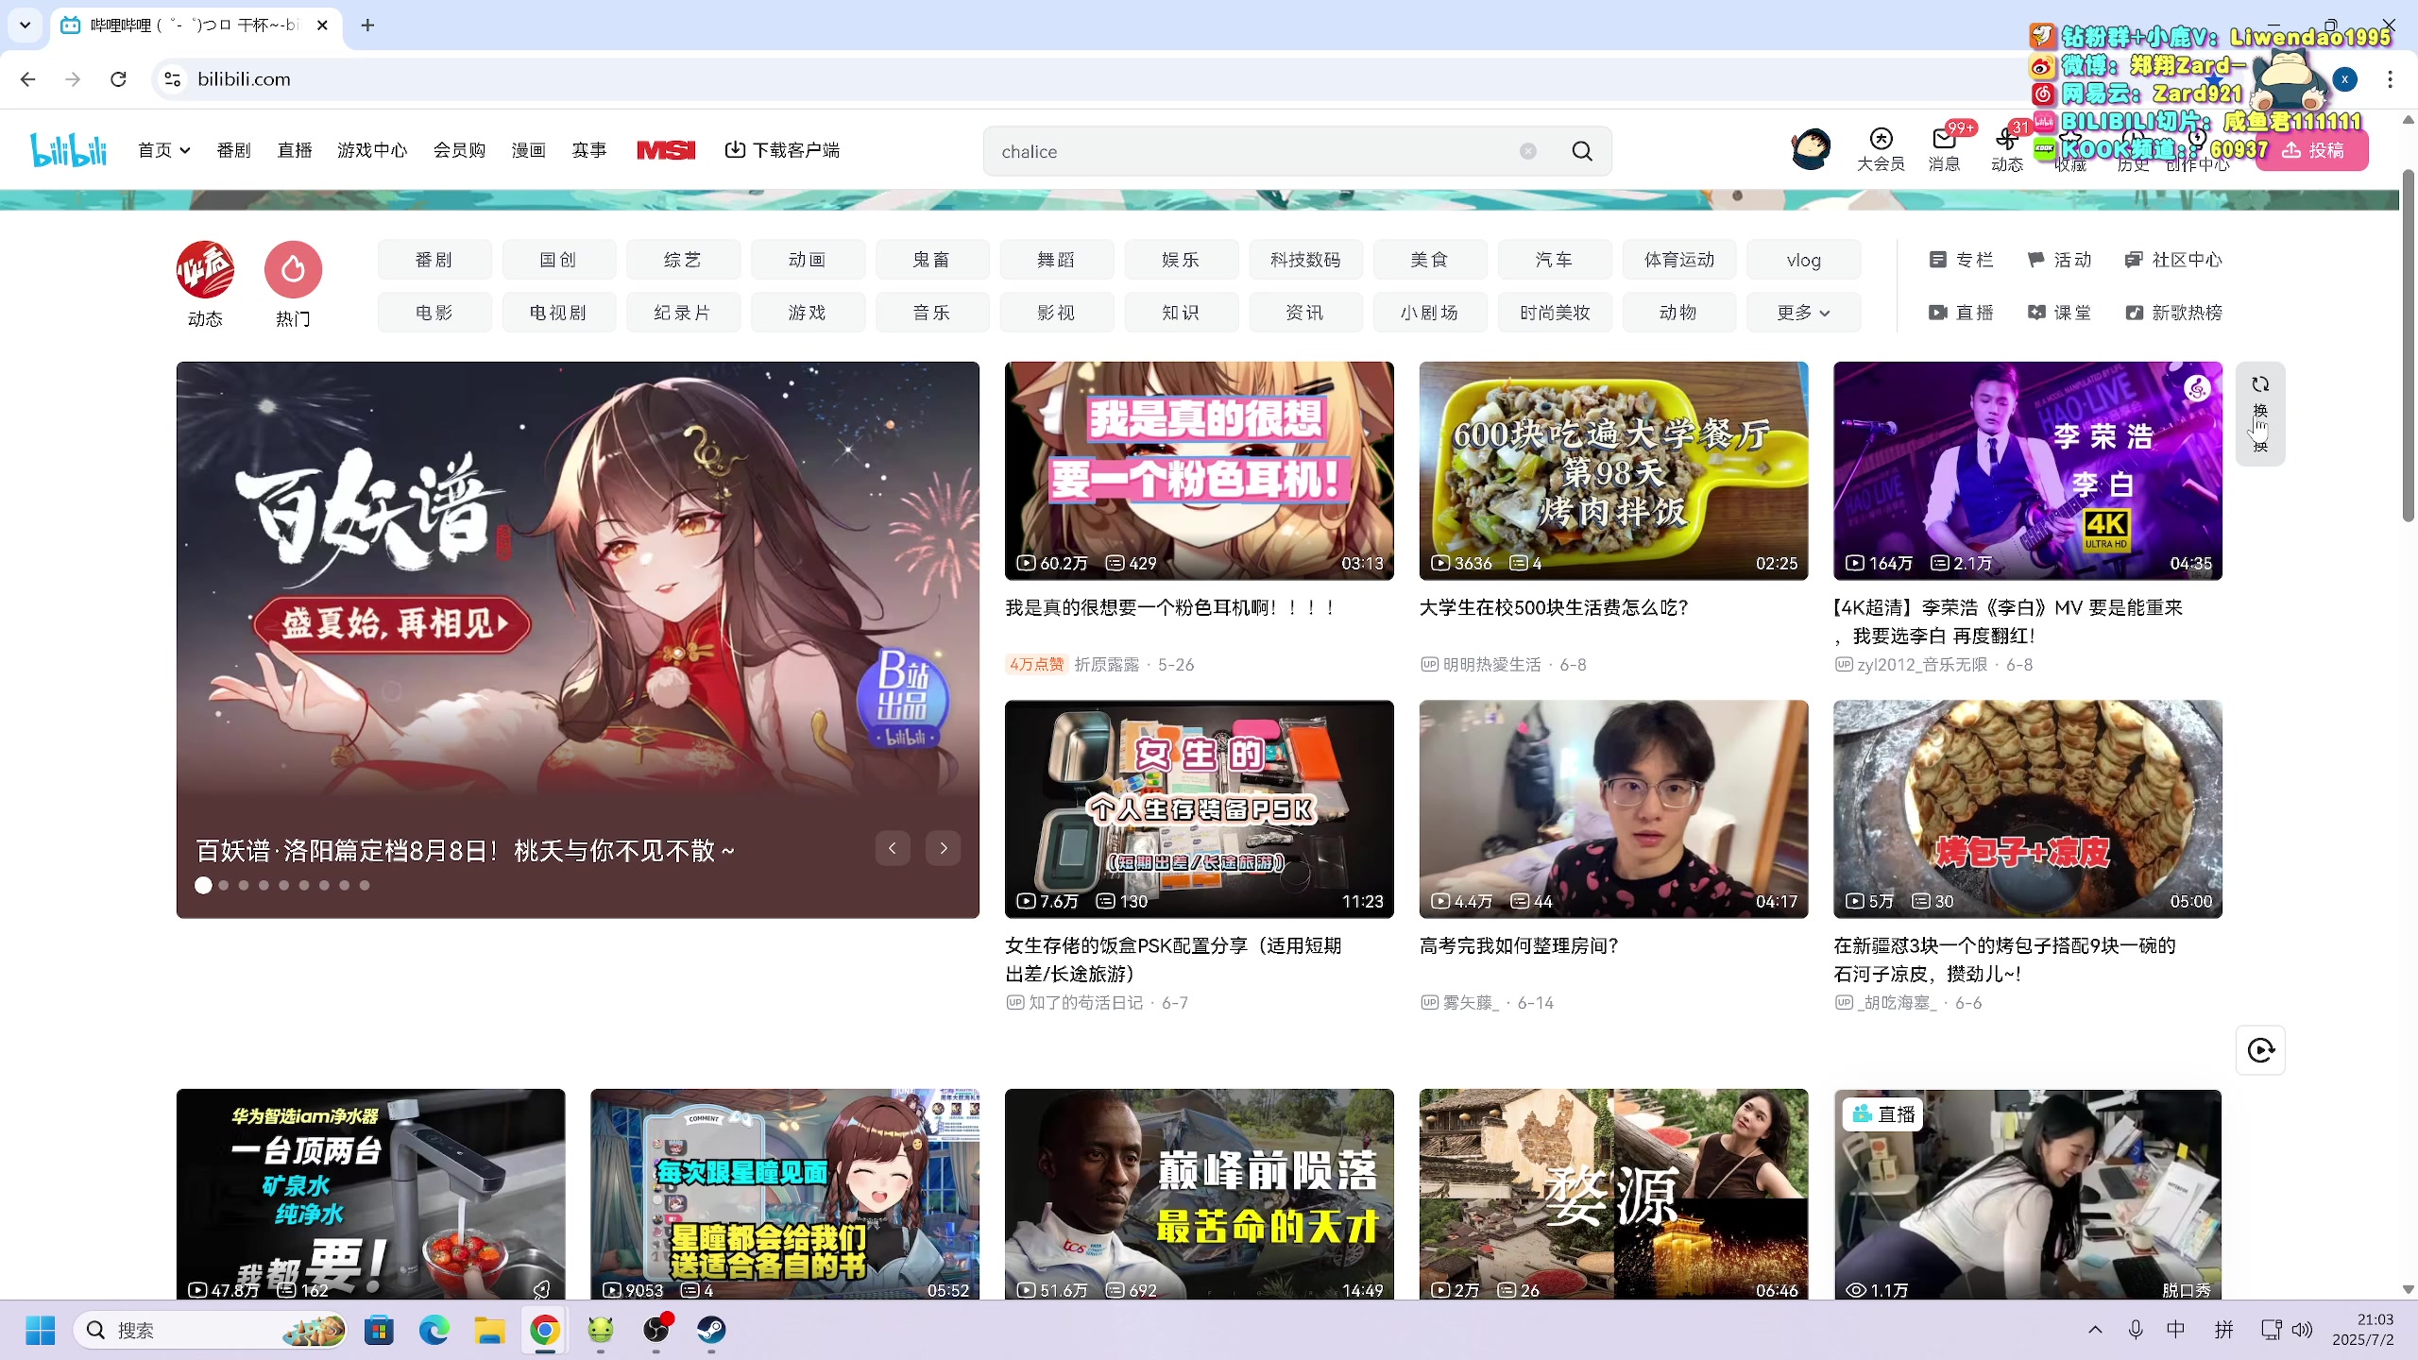Click the 投稿 upload button

(x=2312, y=151)
